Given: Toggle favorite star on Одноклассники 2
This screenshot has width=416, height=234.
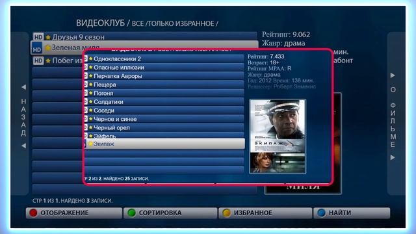Looking at the screenshot, I should [90, 59].
